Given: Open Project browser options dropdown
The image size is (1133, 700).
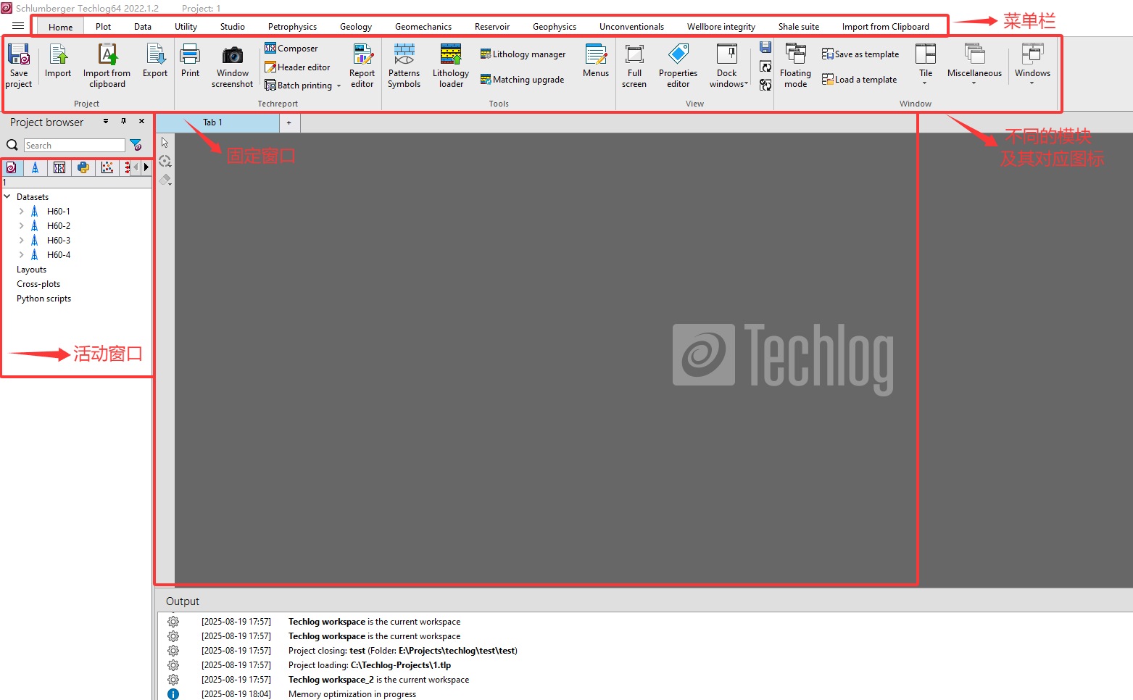Looking at the screenshot, I should (x=106, y=121).
